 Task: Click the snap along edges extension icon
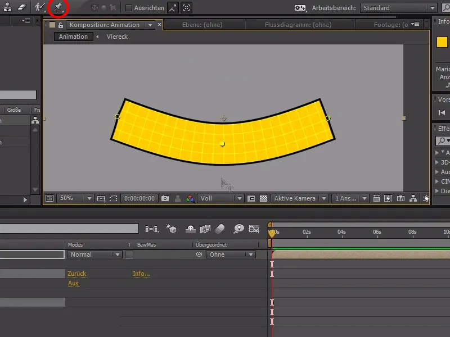(173, 8)
